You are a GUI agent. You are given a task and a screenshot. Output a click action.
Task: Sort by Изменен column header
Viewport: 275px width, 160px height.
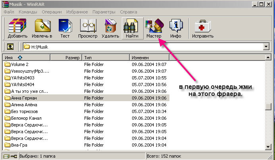coord(150,57)
